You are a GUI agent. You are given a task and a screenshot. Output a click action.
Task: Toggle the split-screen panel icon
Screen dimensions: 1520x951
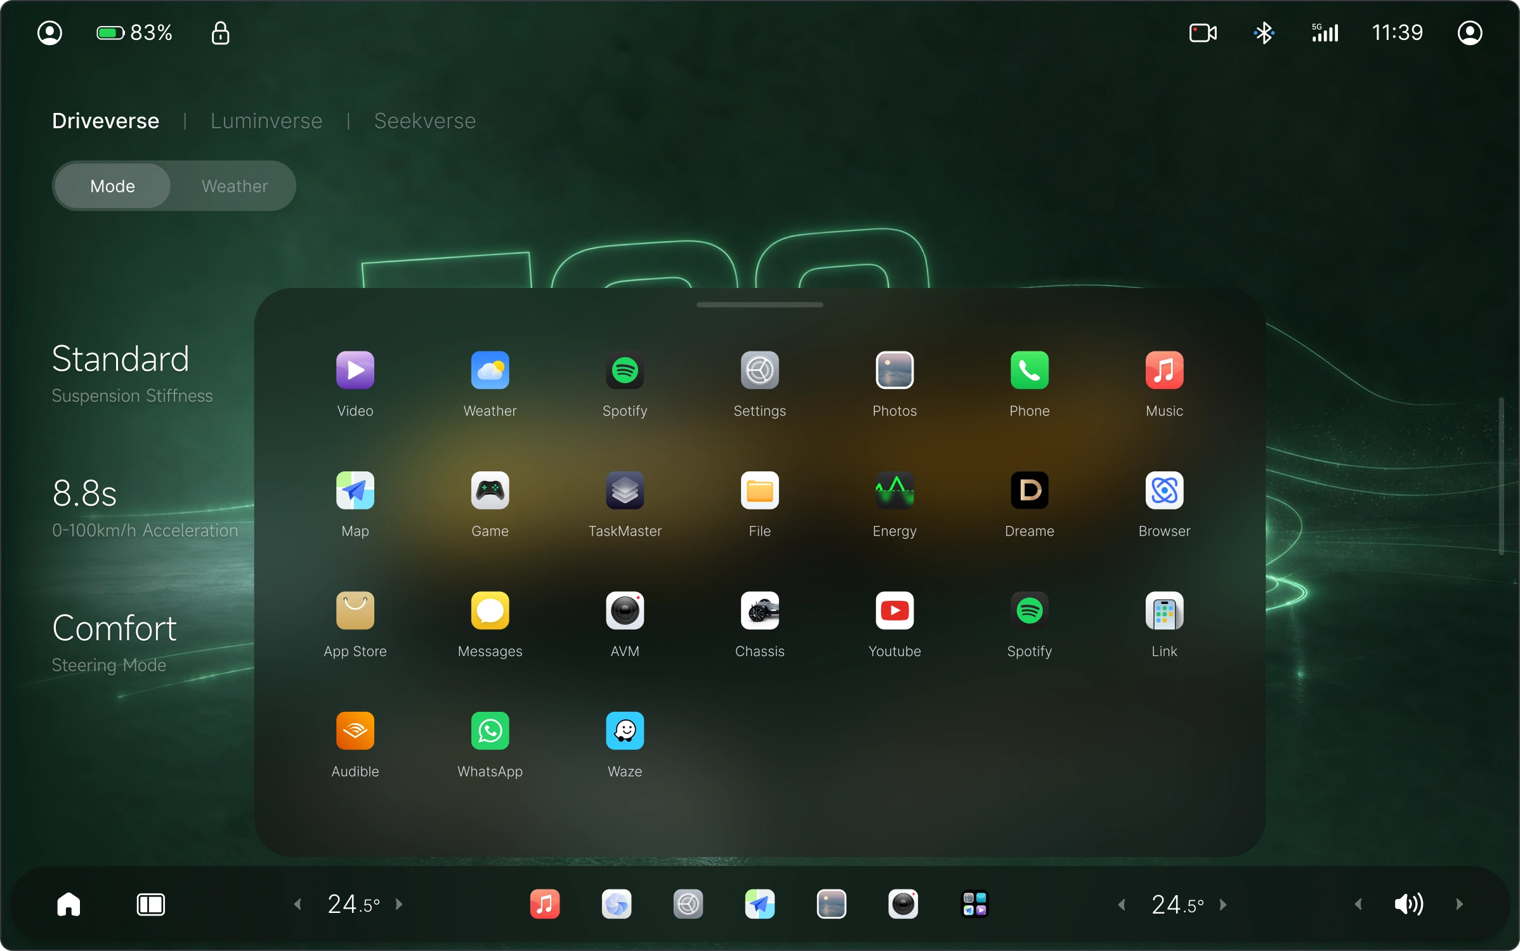pos(150,904)
